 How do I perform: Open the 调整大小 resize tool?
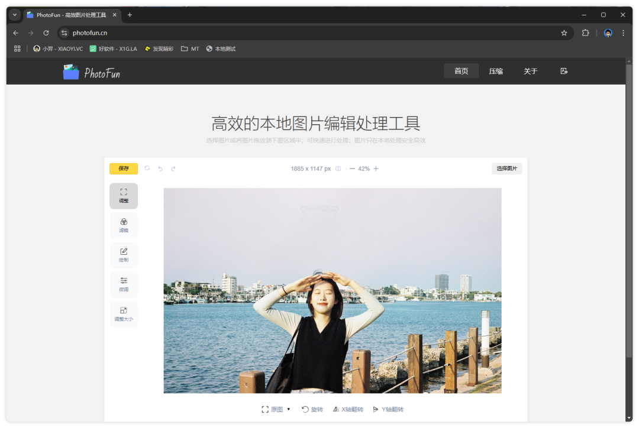(x=124, y=314)
